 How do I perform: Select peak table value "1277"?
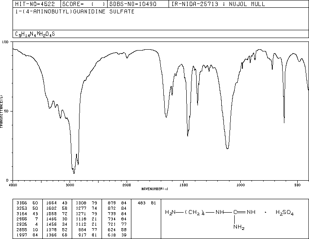click(x=81, y=208)
